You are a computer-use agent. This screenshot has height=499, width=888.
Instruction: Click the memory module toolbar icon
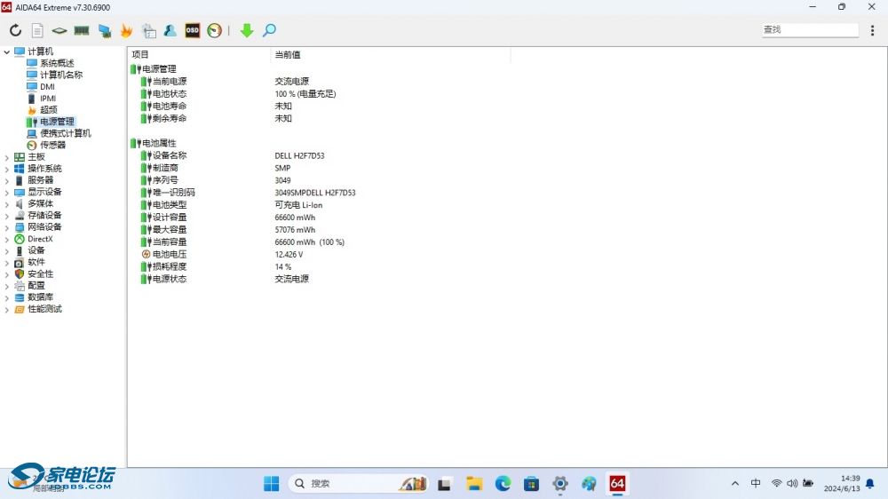click(82, 30)
